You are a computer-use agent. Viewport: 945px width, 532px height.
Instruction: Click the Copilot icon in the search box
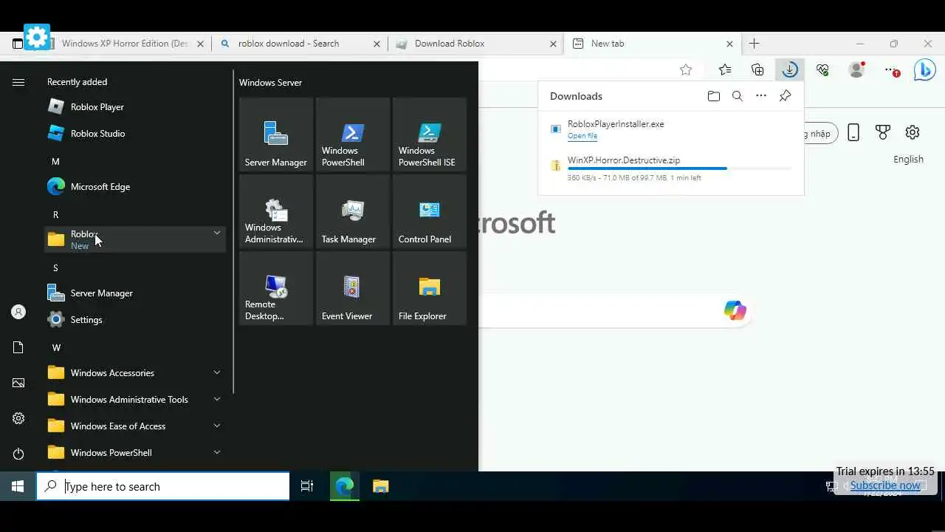pyautogui.click(x=735, y=310)
